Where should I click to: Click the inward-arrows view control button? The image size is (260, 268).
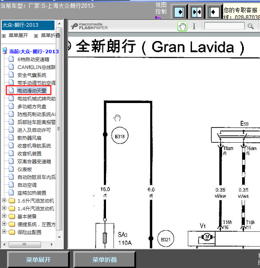tap(197, 12)
